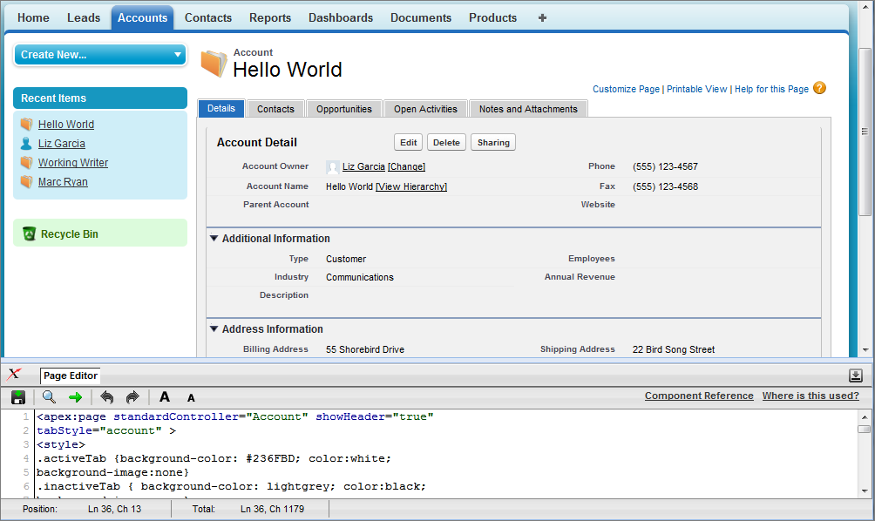The image size is (875, 521).
Task: Collapse the Page Editor panel via the down-arrow icon
Action: (x=855, y=375)
